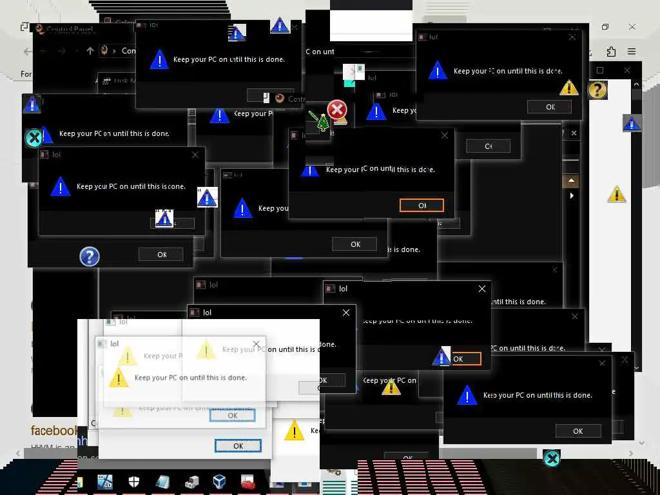Viewport: 660px width, 495px height.
Task: Click the blue question mark icon
Action: [x=89, y=257]
